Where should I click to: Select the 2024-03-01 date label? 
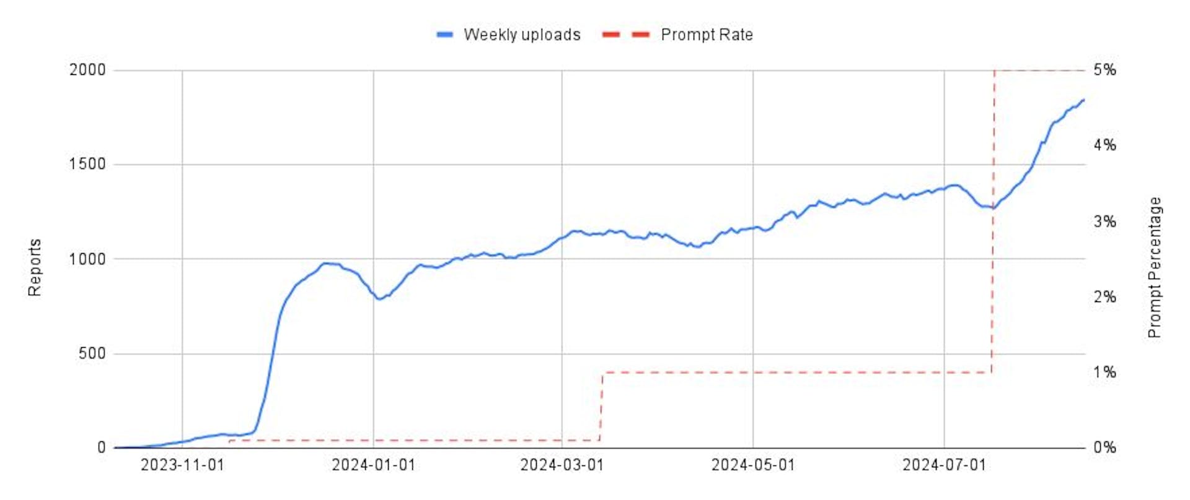point(562,465)
